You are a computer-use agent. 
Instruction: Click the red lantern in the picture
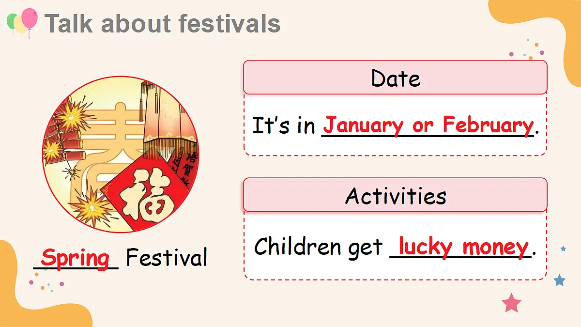coord(165,116)
